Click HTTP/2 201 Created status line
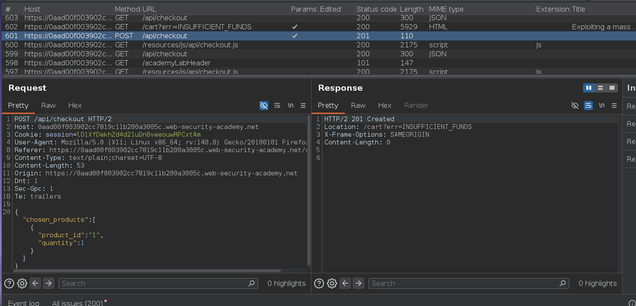The image size is (636, 306). coord(359,119)
